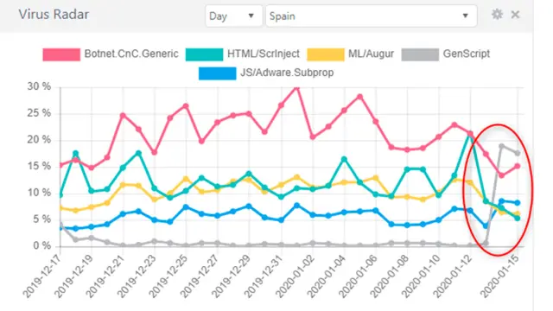Select the JS/Adware.Subprop legend label
Viewport: 553px width, 311px height.
coord(287,73)
